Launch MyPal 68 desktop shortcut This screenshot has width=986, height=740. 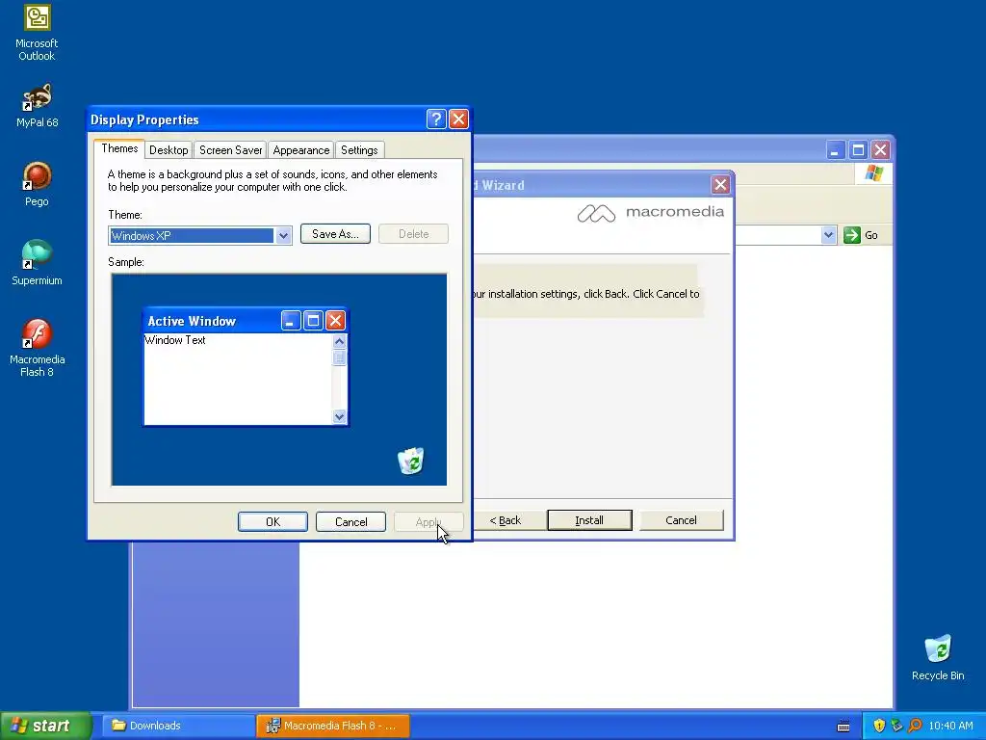(x=37, y=106)
